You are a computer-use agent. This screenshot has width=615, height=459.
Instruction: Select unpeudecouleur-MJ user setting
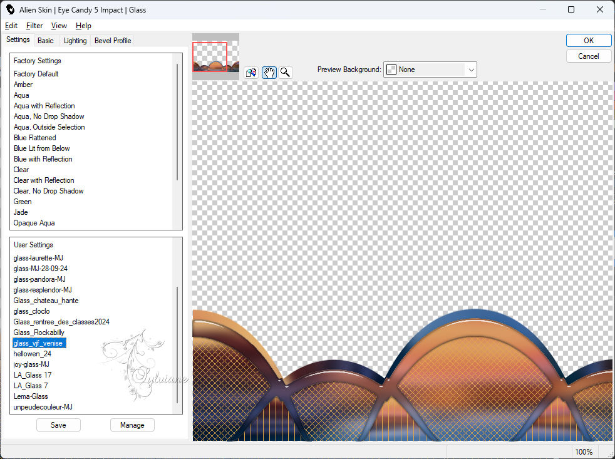tap(43, 407)
